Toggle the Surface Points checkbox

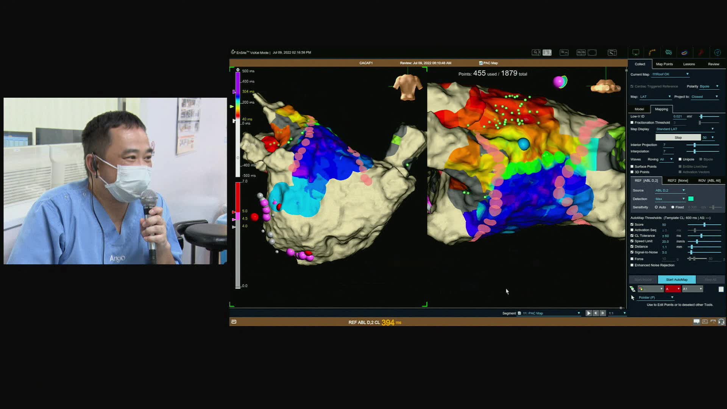tap(632, 167)
